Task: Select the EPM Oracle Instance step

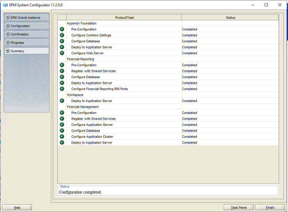Action: point(27,18)
